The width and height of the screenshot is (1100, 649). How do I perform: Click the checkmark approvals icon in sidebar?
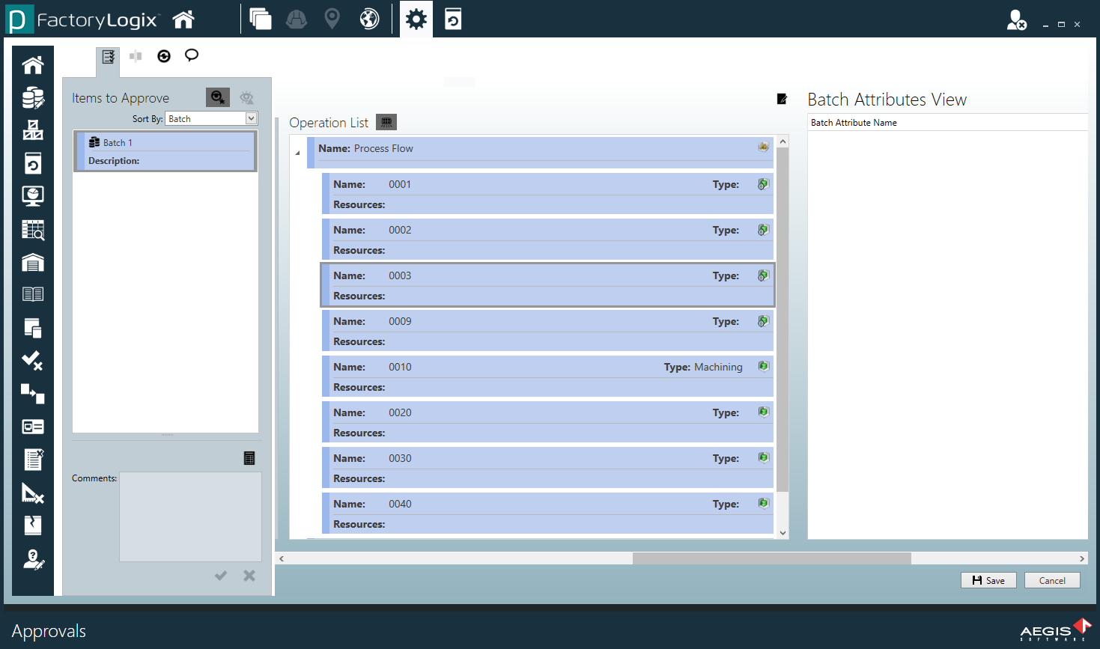click(32, 361)
